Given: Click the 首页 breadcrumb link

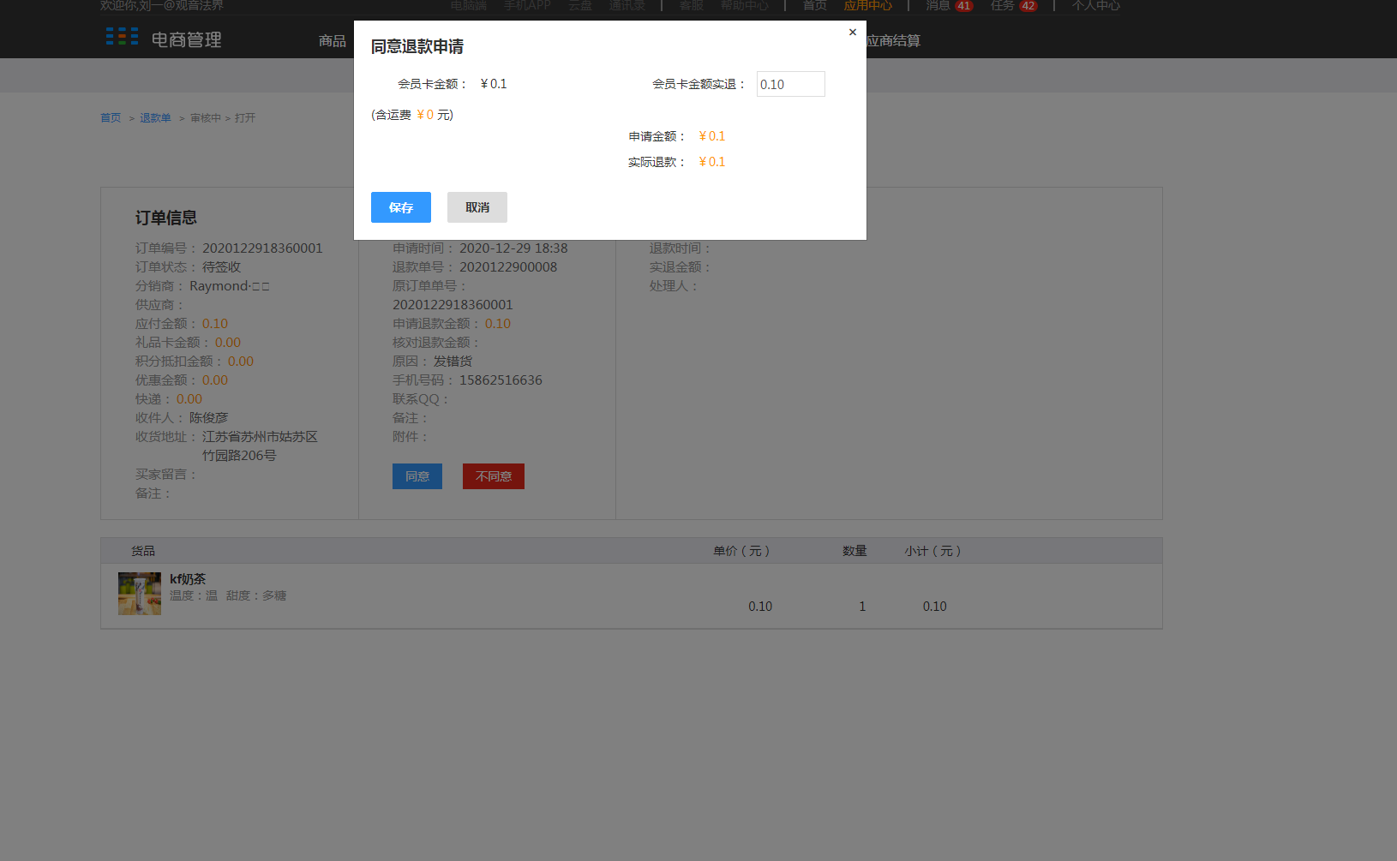Looking at the screenshot, I should point(111,118).
